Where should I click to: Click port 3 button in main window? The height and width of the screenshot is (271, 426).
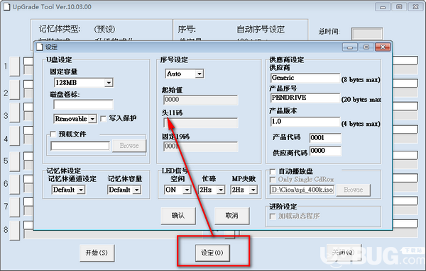15,113
